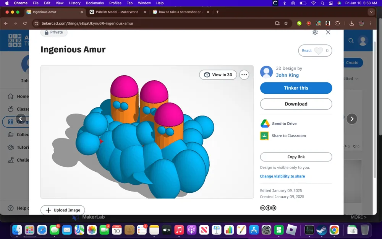
Task: Open Tutorials in Tinkercad sidebar
Action: tap(18, 147)
